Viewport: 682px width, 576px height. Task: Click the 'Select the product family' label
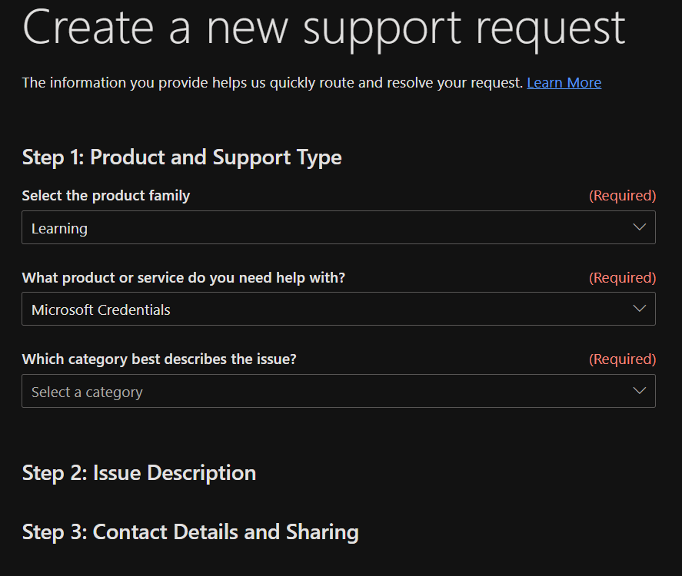point(106,196)
